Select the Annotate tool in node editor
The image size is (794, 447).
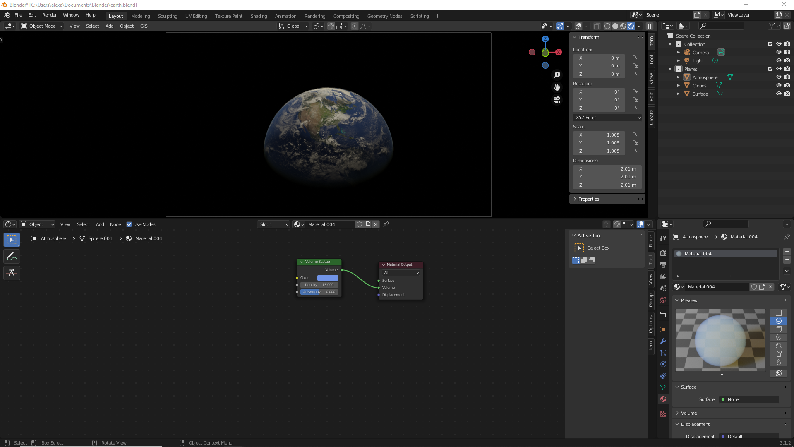pos(12,257)
